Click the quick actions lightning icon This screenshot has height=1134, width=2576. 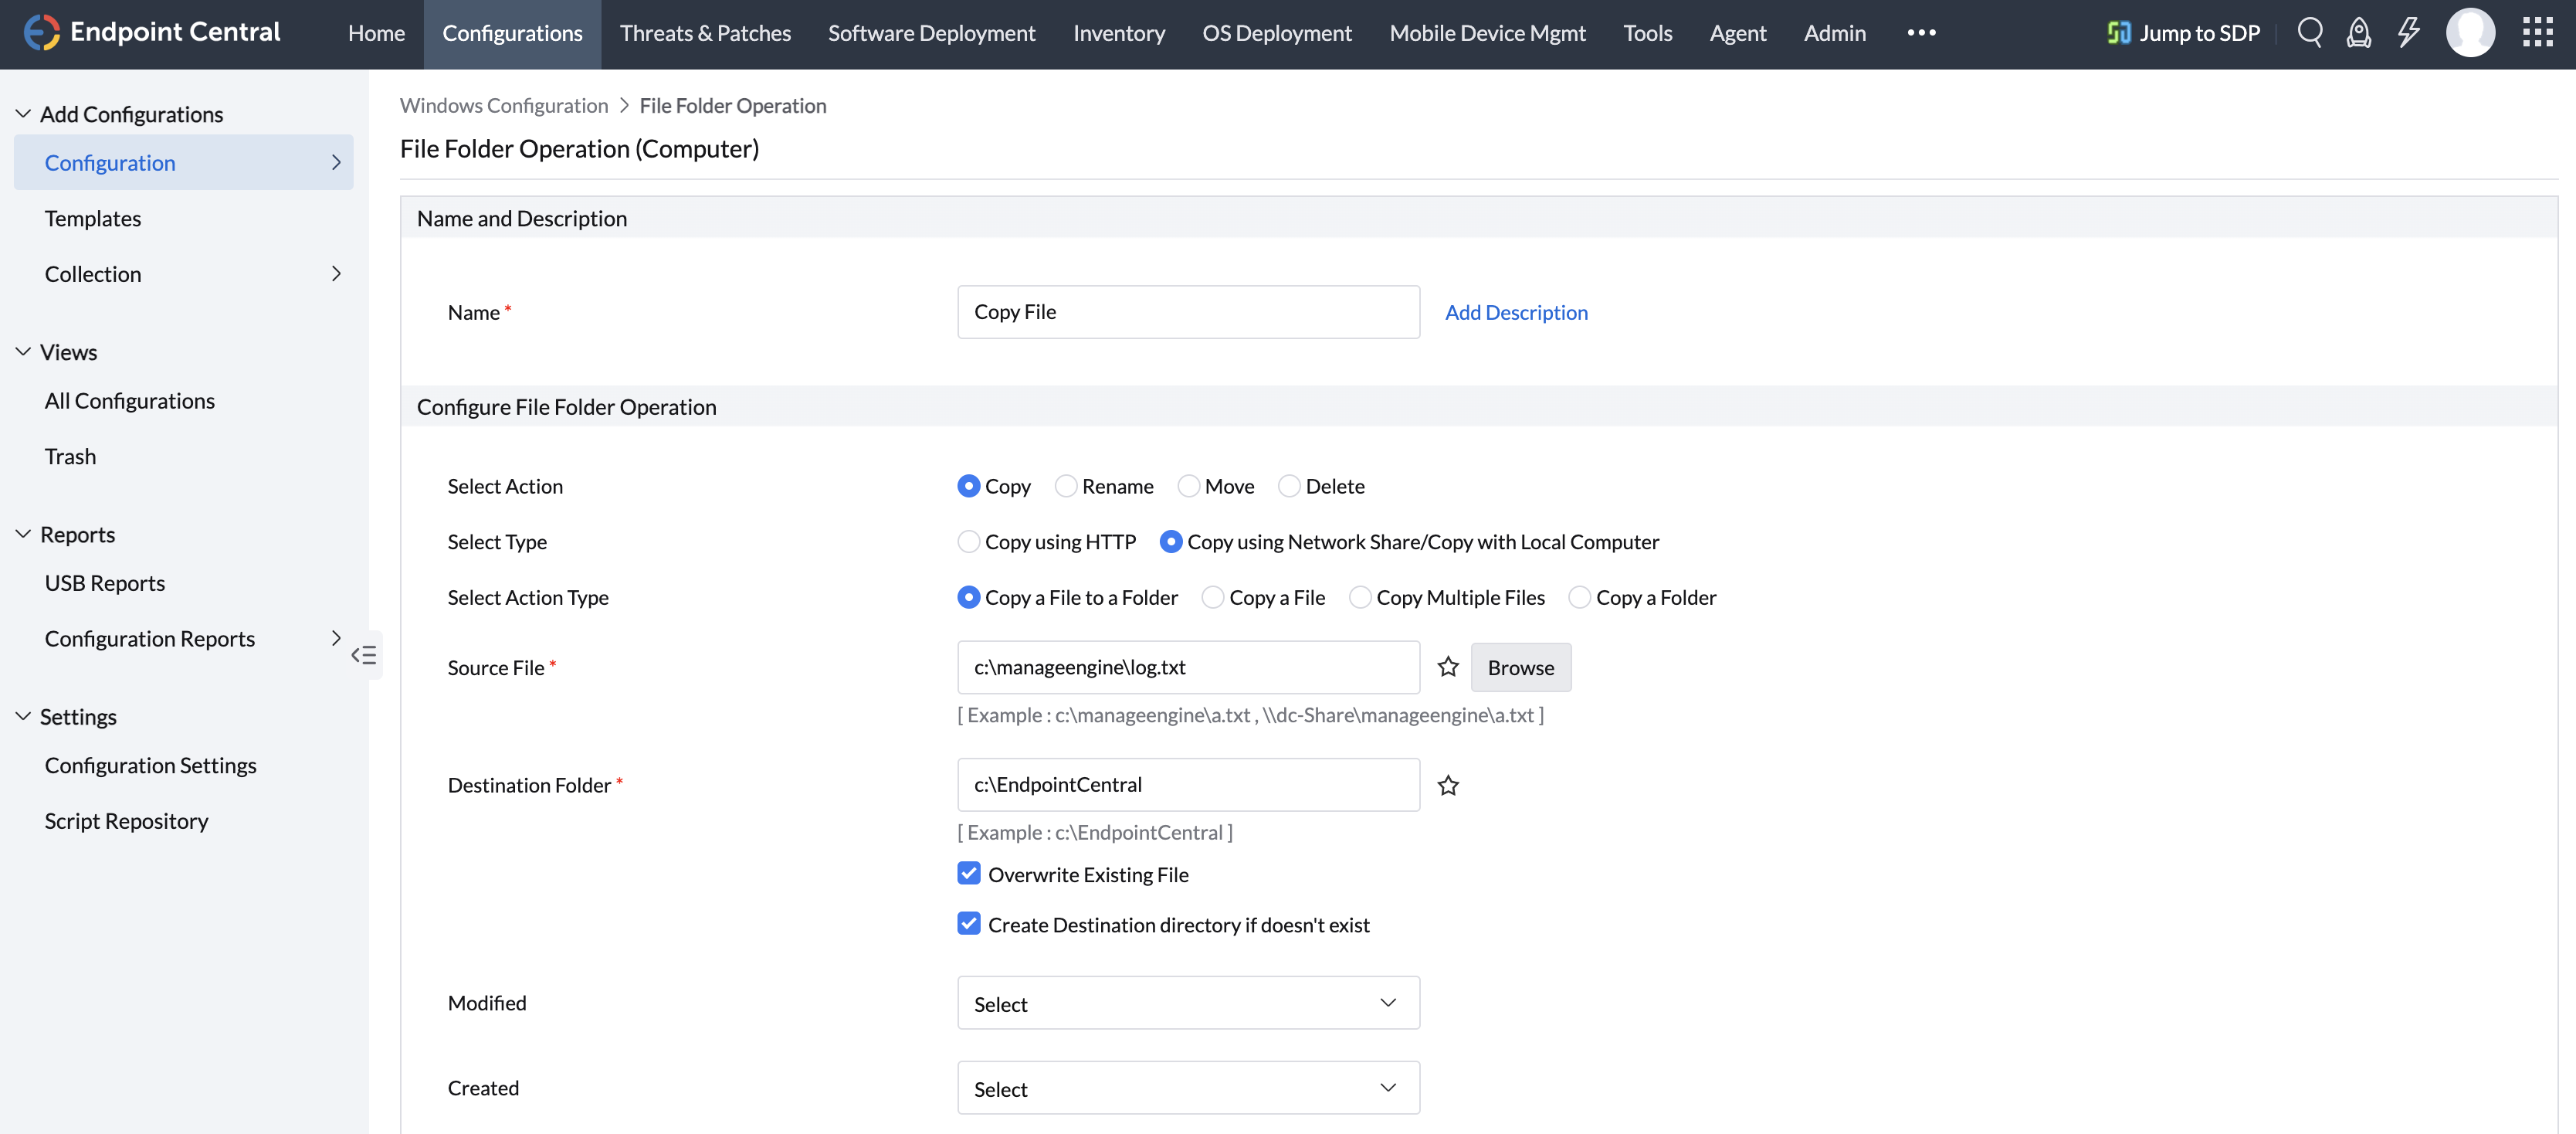click(2408, 32)
